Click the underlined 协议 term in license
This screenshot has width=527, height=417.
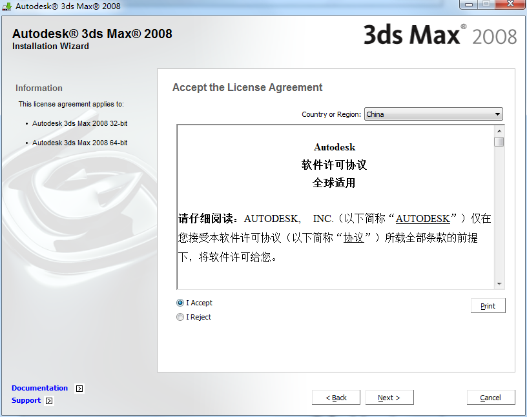click(x=353, y=238)
